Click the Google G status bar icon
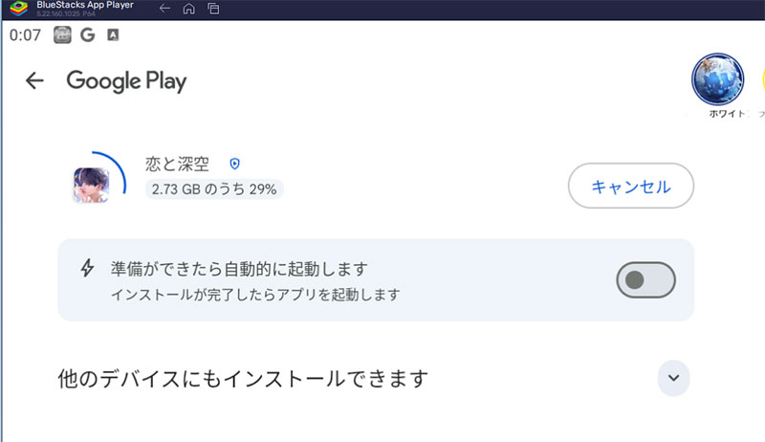 coord(89,35)
